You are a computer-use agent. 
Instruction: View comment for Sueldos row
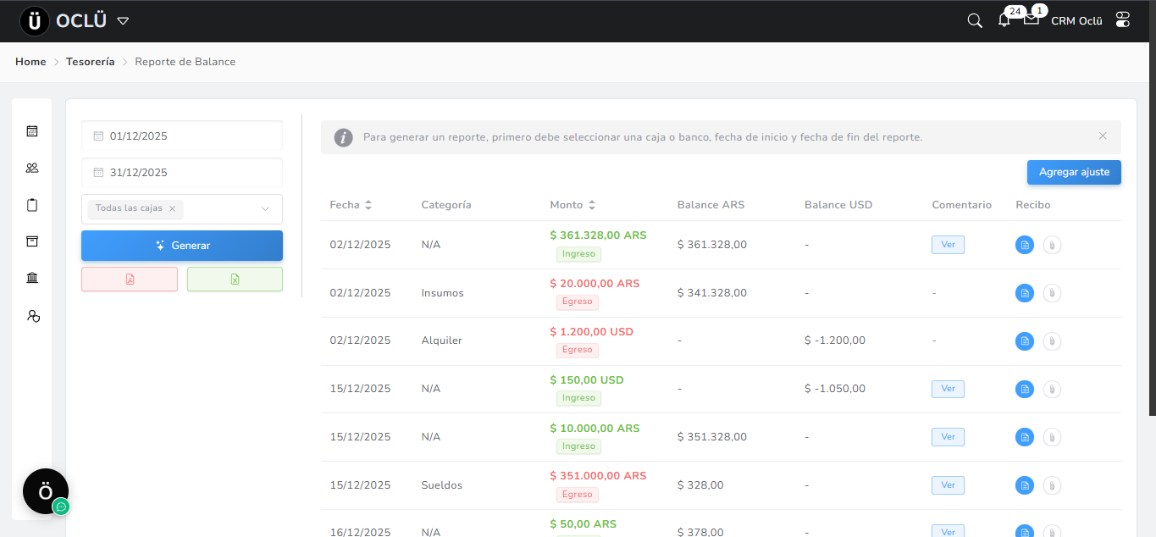pyautogui.click(x=948, y=485)
